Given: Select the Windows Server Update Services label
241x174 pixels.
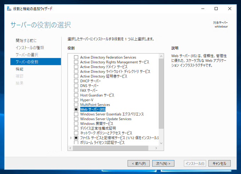Looking at the screenshot, I should [106, 119].
